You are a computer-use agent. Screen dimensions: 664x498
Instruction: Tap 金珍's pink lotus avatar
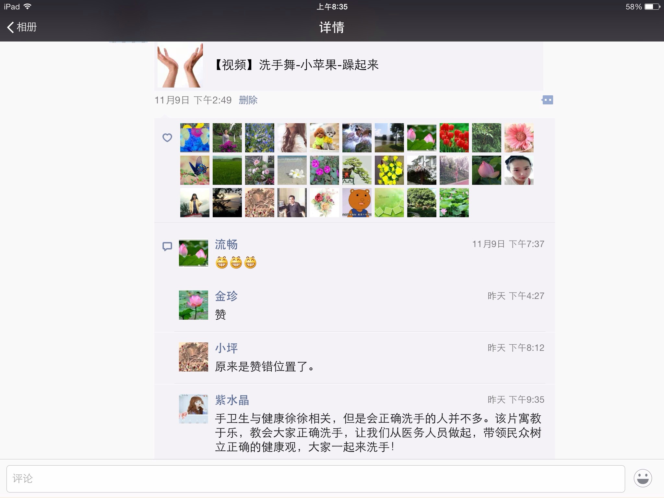(194, 305)
